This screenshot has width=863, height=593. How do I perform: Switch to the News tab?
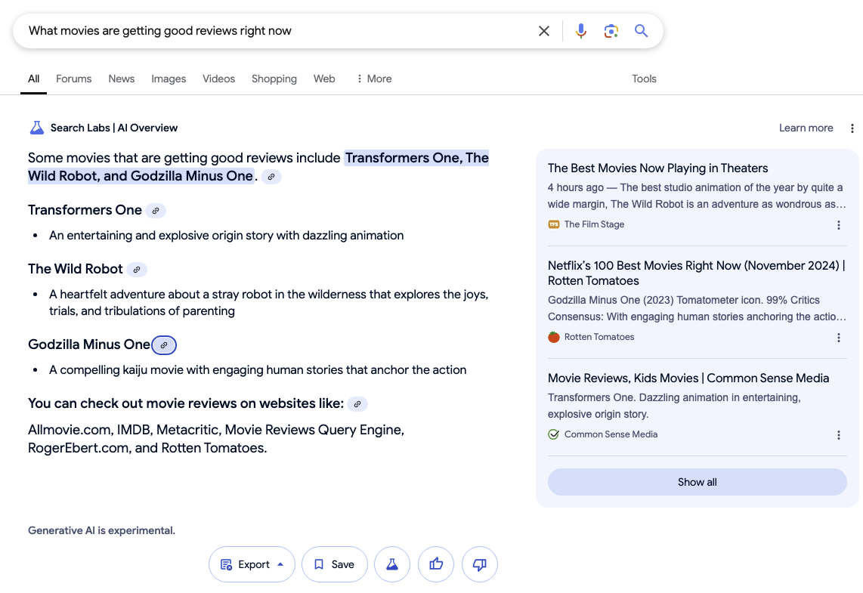point(121,79)
